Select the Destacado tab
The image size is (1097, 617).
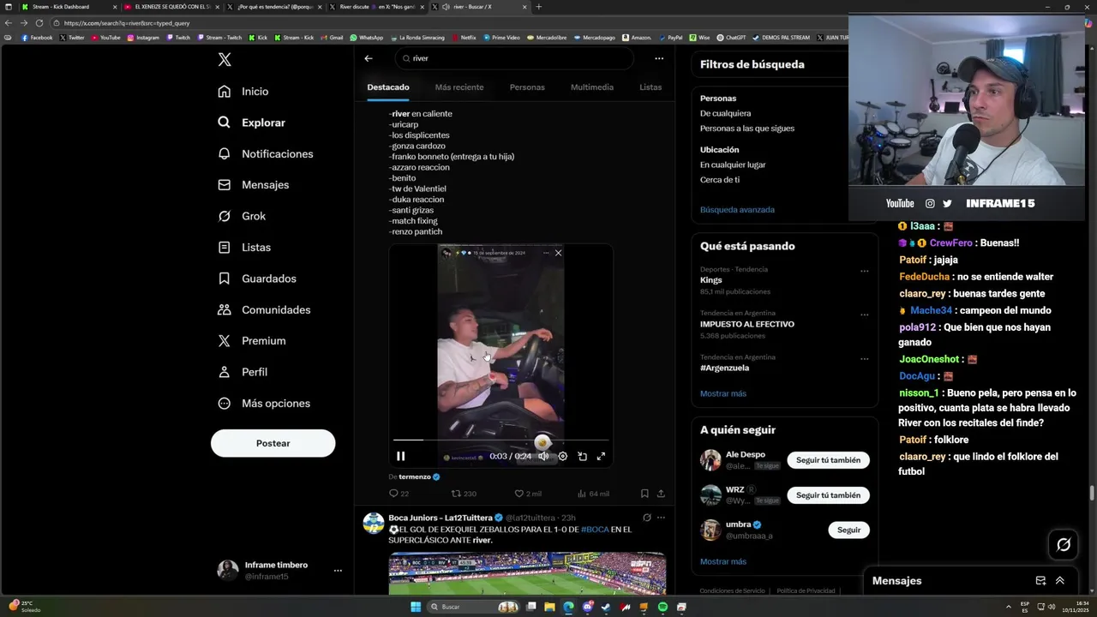pyautogui.click(x=388, y=87)
